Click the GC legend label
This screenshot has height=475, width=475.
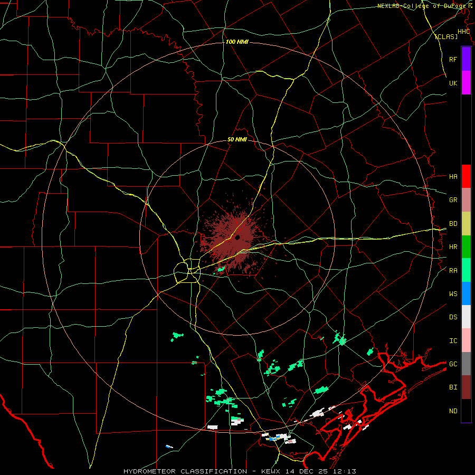(x=453, y=364)
